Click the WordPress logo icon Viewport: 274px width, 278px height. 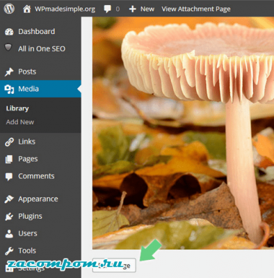tap(9, 9)
